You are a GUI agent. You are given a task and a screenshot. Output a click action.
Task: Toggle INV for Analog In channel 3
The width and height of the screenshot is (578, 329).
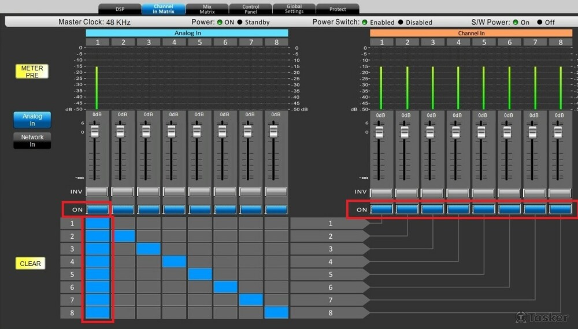pyautogui.click(x=149, y=192)
